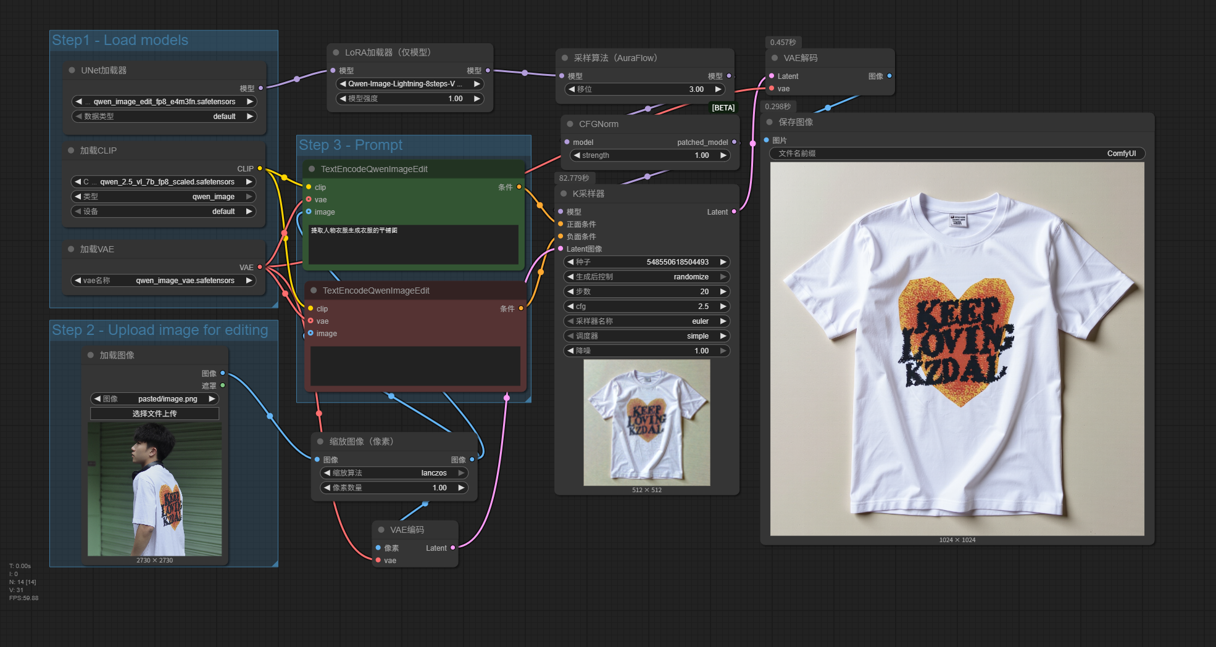This screenshot has width=1216, height=647.
Task: Select previous LoRA file with the left arrow
Action: point(343,84)
